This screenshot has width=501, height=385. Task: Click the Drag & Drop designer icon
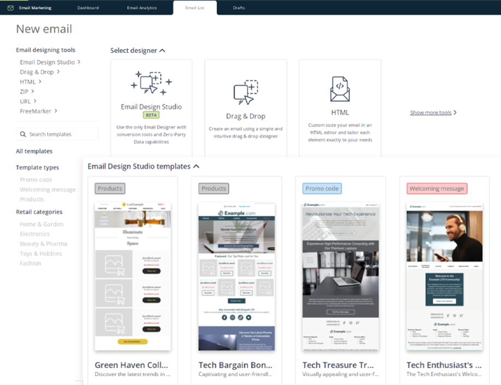coord(246,92)
